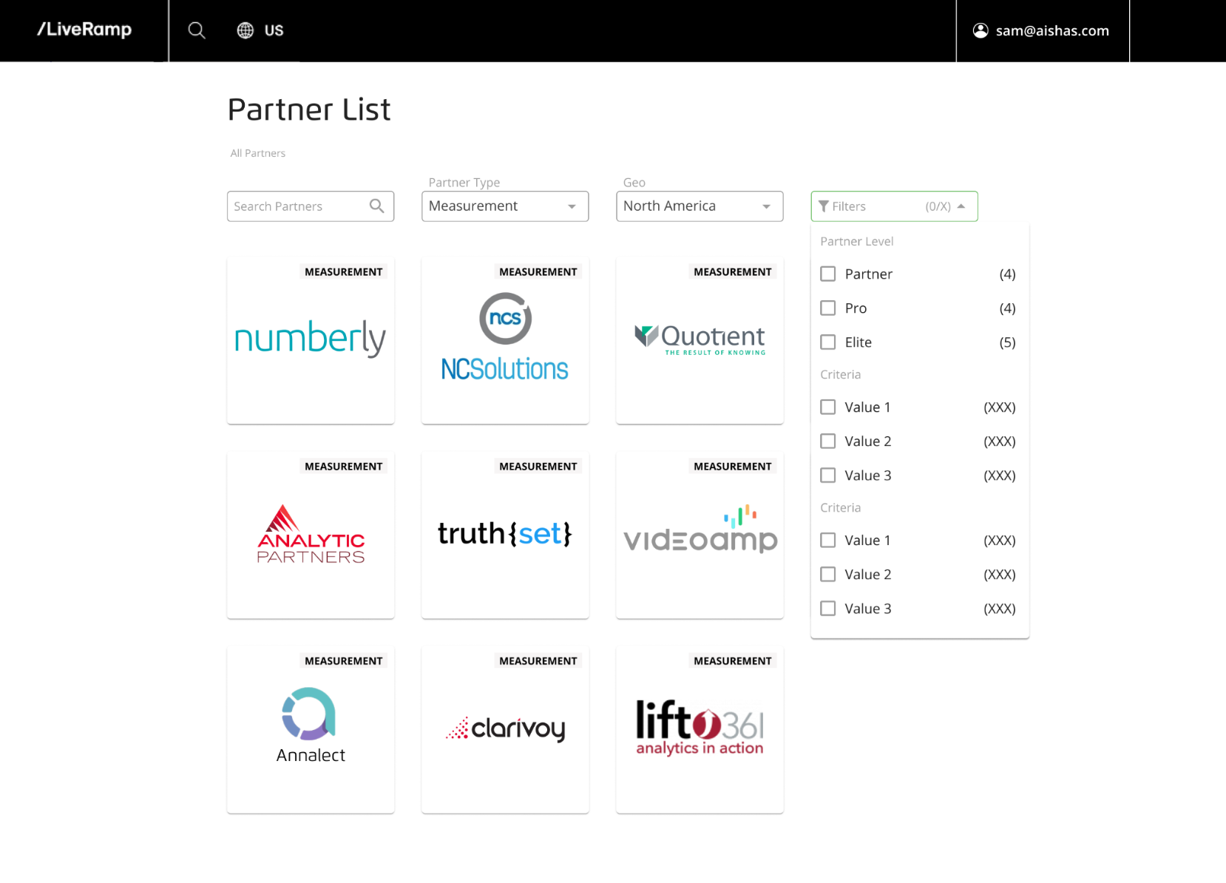This screenshot has width=1226, height=883.
Task: Open the Partner Type dropdown
Action: (505, 206)
